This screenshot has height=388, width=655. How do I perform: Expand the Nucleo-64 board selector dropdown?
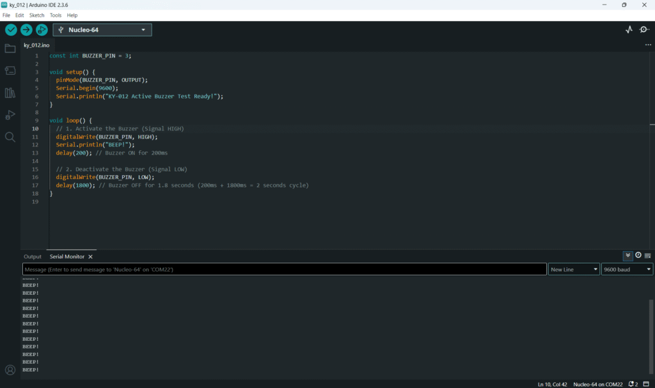coord(102,29)
